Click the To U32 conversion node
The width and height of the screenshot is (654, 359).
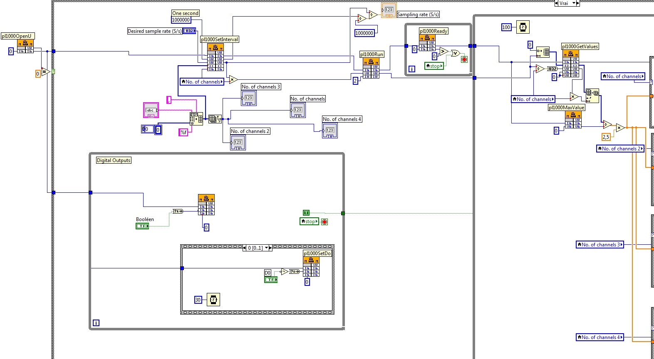click(552, 69)
